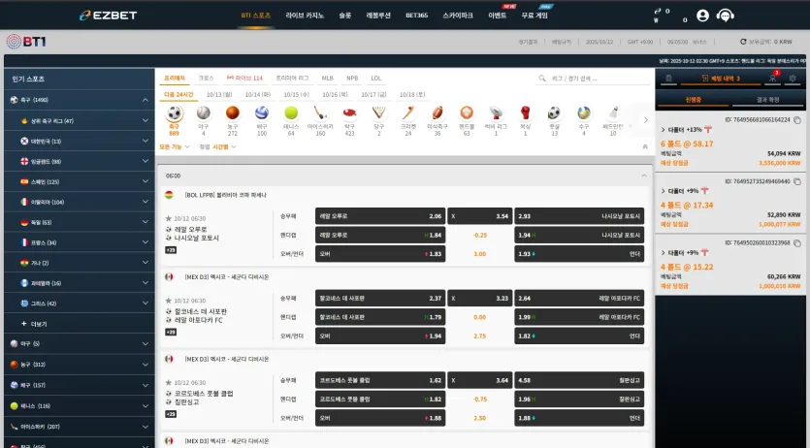Bet 칠판싱고 win at 4.58

(x=579, y=380)
